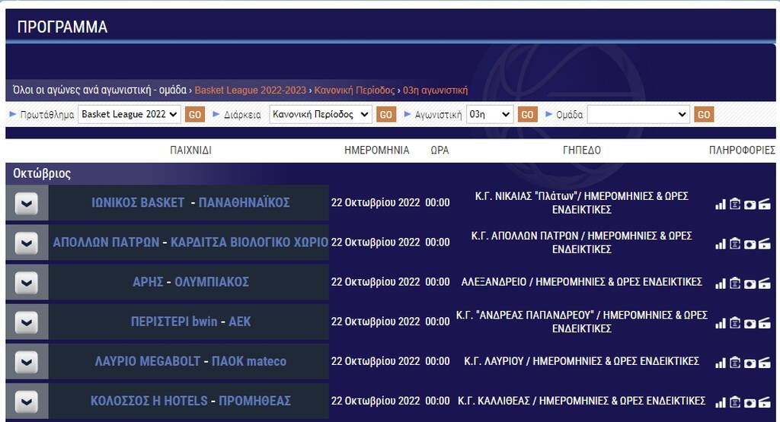This screenshot has width=780, height=422.
Task: Open ΚΟΛΟΣΣΟΣ H HOTELS team link
Action: pos(149,401)
